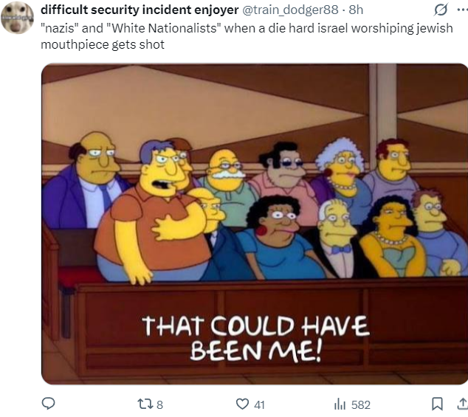
Task: Click the @train_dodger88 handle
Action: [x=290, y=10]
